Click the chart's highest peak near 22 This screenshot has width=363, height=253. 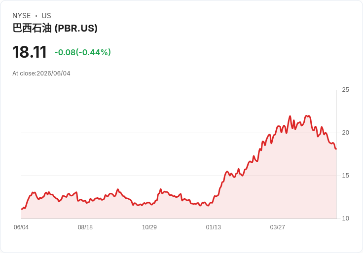coord(290,116)
